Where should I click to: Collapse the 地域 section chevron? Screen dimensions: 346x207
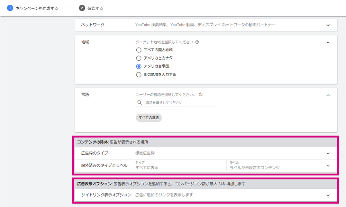point(328,42)
